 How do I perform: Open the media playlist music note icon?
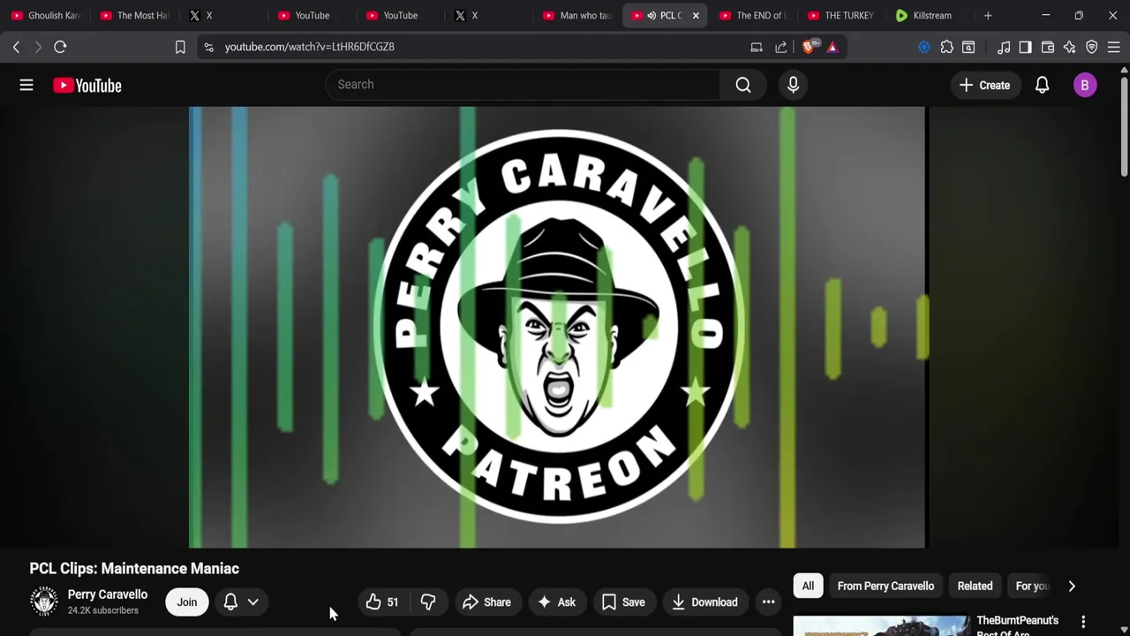tap(1004, 47)
